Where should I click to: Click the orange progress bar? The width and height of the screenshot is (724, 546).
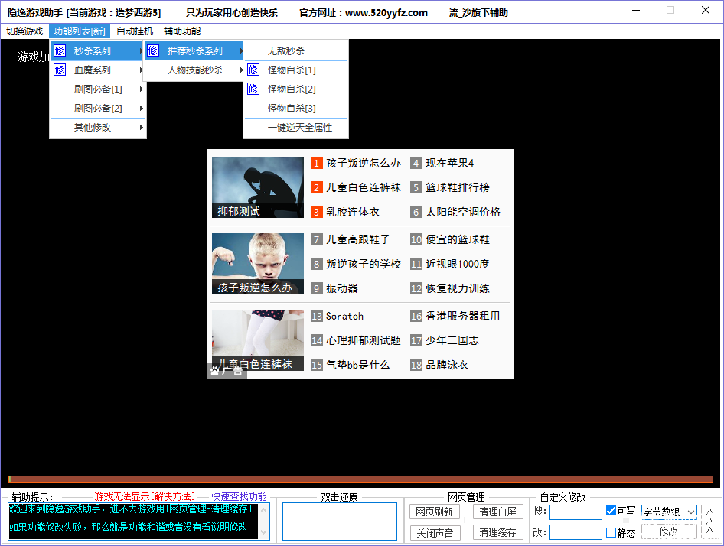(360, 479)
